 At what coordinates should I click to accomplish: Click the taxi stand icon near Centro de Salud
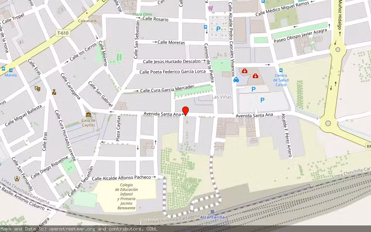[236, 80]
